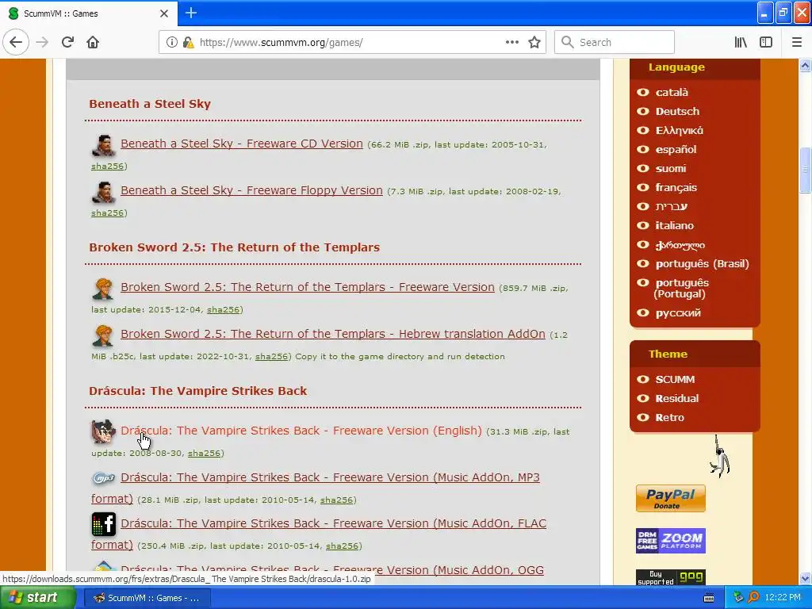Download Beneath a Steel Sky Freeware CD Version
Viewport: 812px width, 609px height.
(x=241, y=144)
